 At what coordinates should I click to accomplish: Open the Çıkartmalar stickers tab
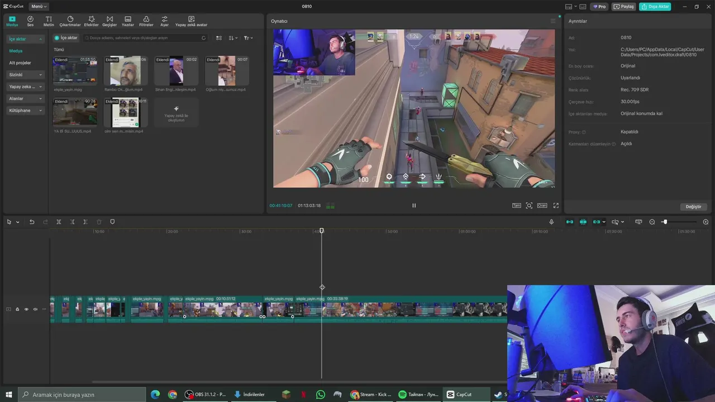pyautogui.click(x=70, y=21)
